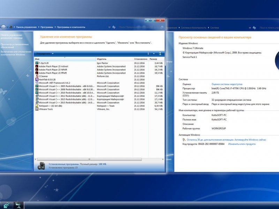
Task: Click the Visual C++ 2013 Redistributable icon
Action: pos(37,99)
